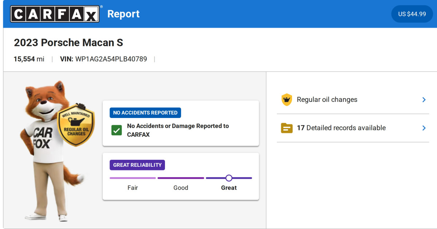Click the CARFAX logo in header

55,14
